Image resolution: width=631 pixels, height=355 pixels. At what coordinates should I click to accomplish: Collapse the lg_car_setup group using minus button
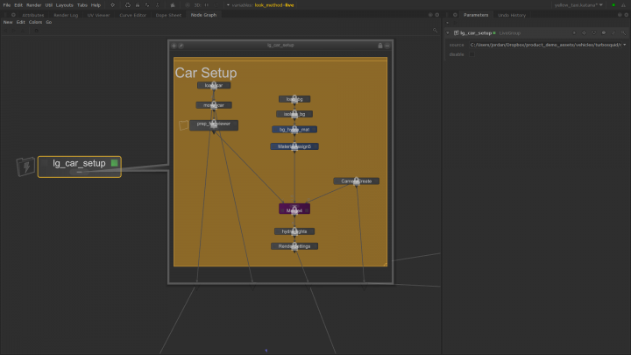coord(387,46)
